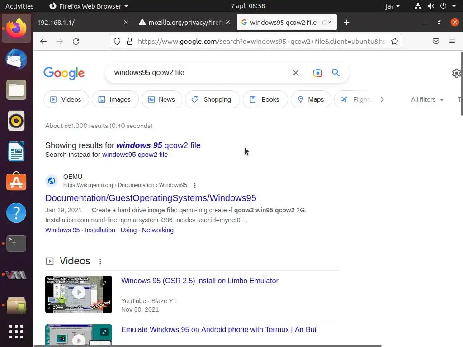The image size is (463, 347).
Task: Open the Windows 95 sitelink
Action: pos(62,230)
